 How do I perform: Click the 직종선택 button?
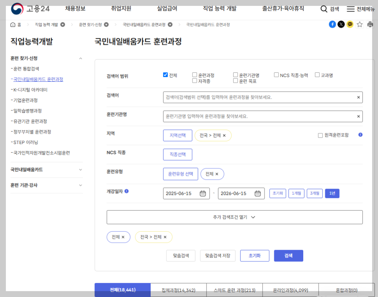coord(178,155)
